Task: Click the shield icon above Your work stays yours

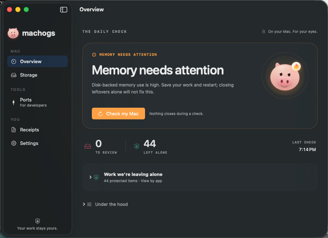Action: pyautogui.click(x=38, y=221)
